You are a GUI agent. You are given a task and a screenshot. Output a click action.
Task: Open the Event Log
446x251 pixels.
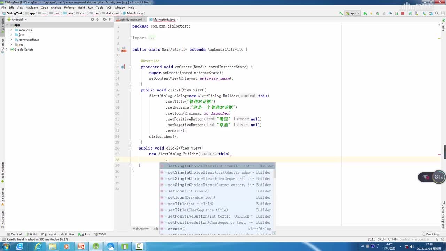[x=430, y=234]
